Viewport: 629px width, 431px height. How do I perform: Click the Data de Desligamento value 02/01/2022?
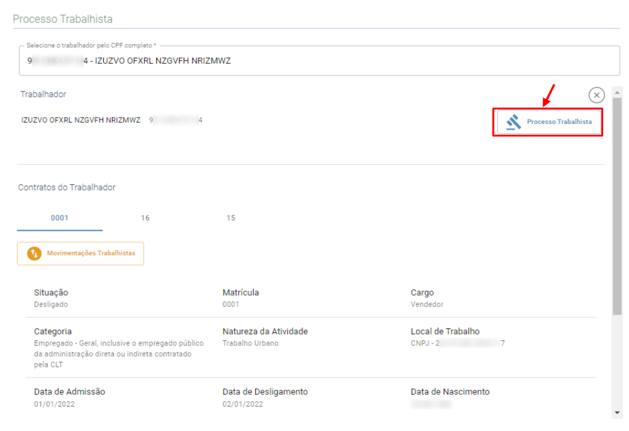pos(243,404)
